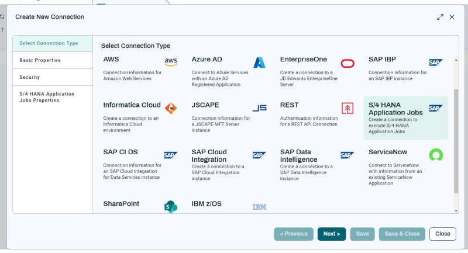Select the IBM z/OS logo icon
468x253 pixels.
tap(259, 207)
